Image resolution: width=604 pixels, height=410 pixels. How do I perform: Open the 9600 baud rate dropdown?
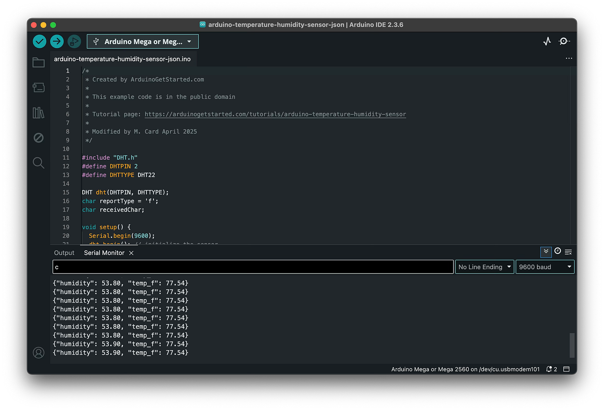[545, 266]
